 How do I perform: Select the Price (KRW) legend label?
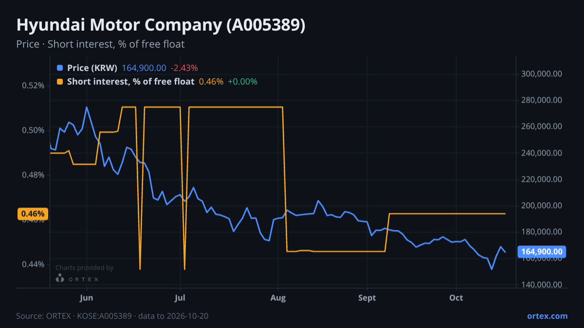pos(92,68)
